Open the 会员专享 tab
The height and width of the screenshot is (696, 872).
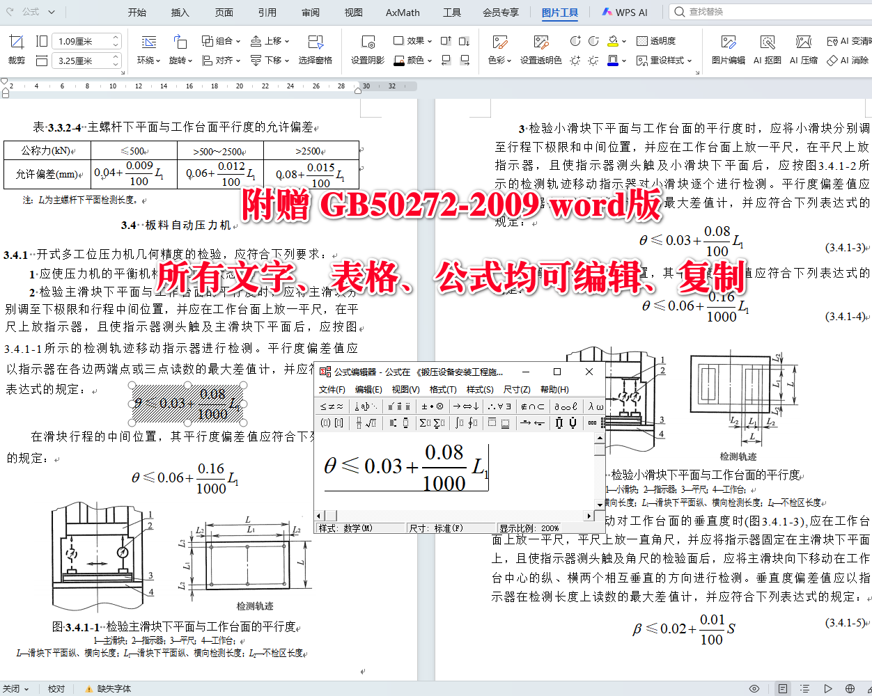click(501, 13)
